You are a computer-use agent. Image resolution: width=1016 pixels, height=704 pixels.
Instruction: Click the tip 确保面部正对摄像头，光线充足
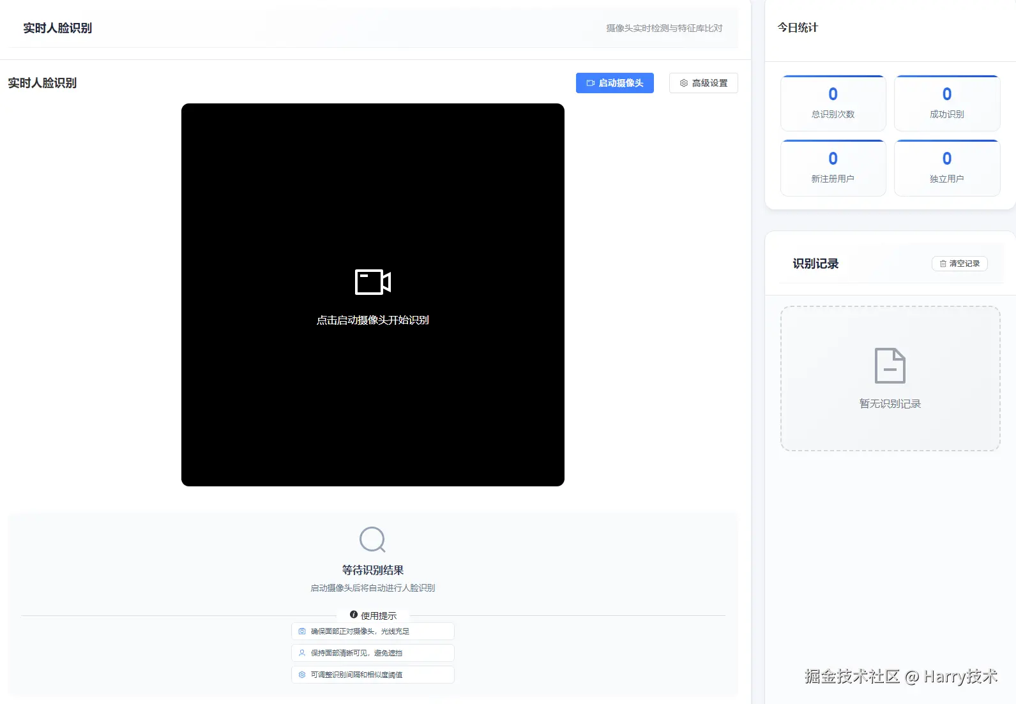tap(373, 631)
